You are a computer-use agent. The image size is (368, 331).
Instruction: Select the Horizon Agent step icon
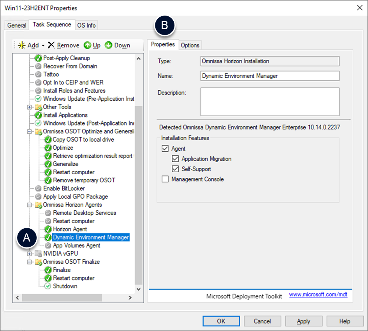tap(48, 229)
